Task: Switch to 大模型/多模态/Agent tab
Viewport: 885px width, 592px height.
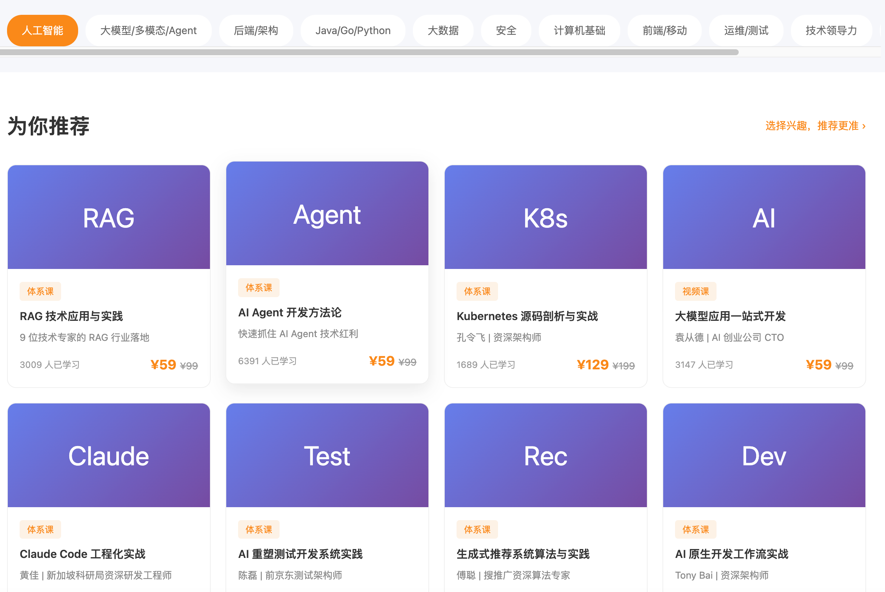Action: [148, 30]
